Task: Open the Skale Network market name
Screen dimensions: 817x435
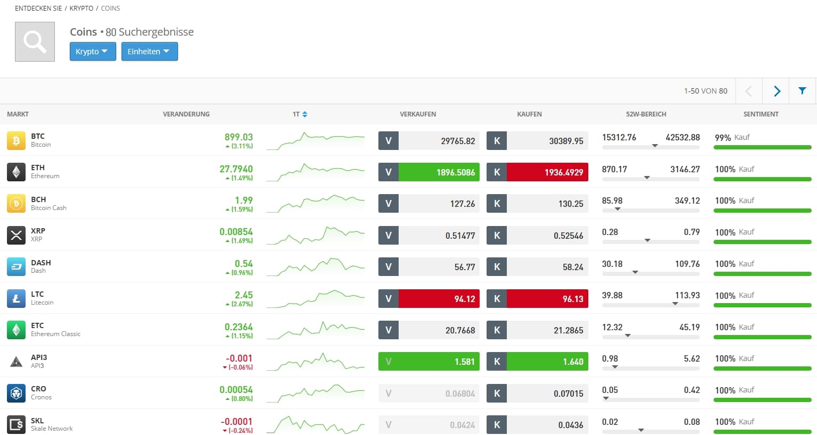Action: 52,429
